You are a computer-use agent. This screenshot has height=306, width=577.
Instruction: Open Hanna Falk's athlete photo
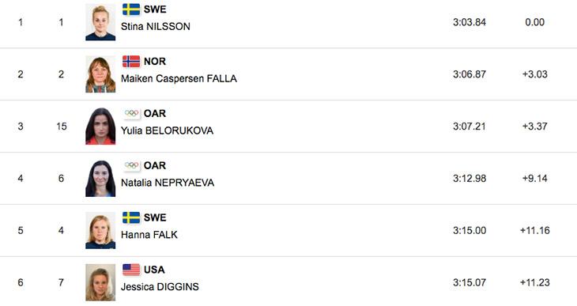click(x=100, y=231)
